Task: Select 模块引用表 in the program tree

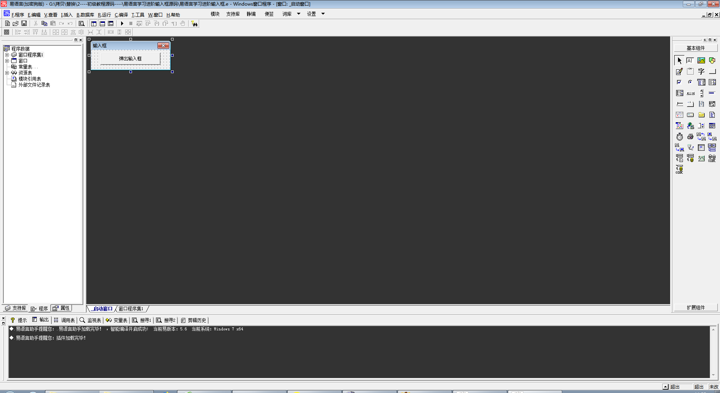Action: (x=30, y=79)
